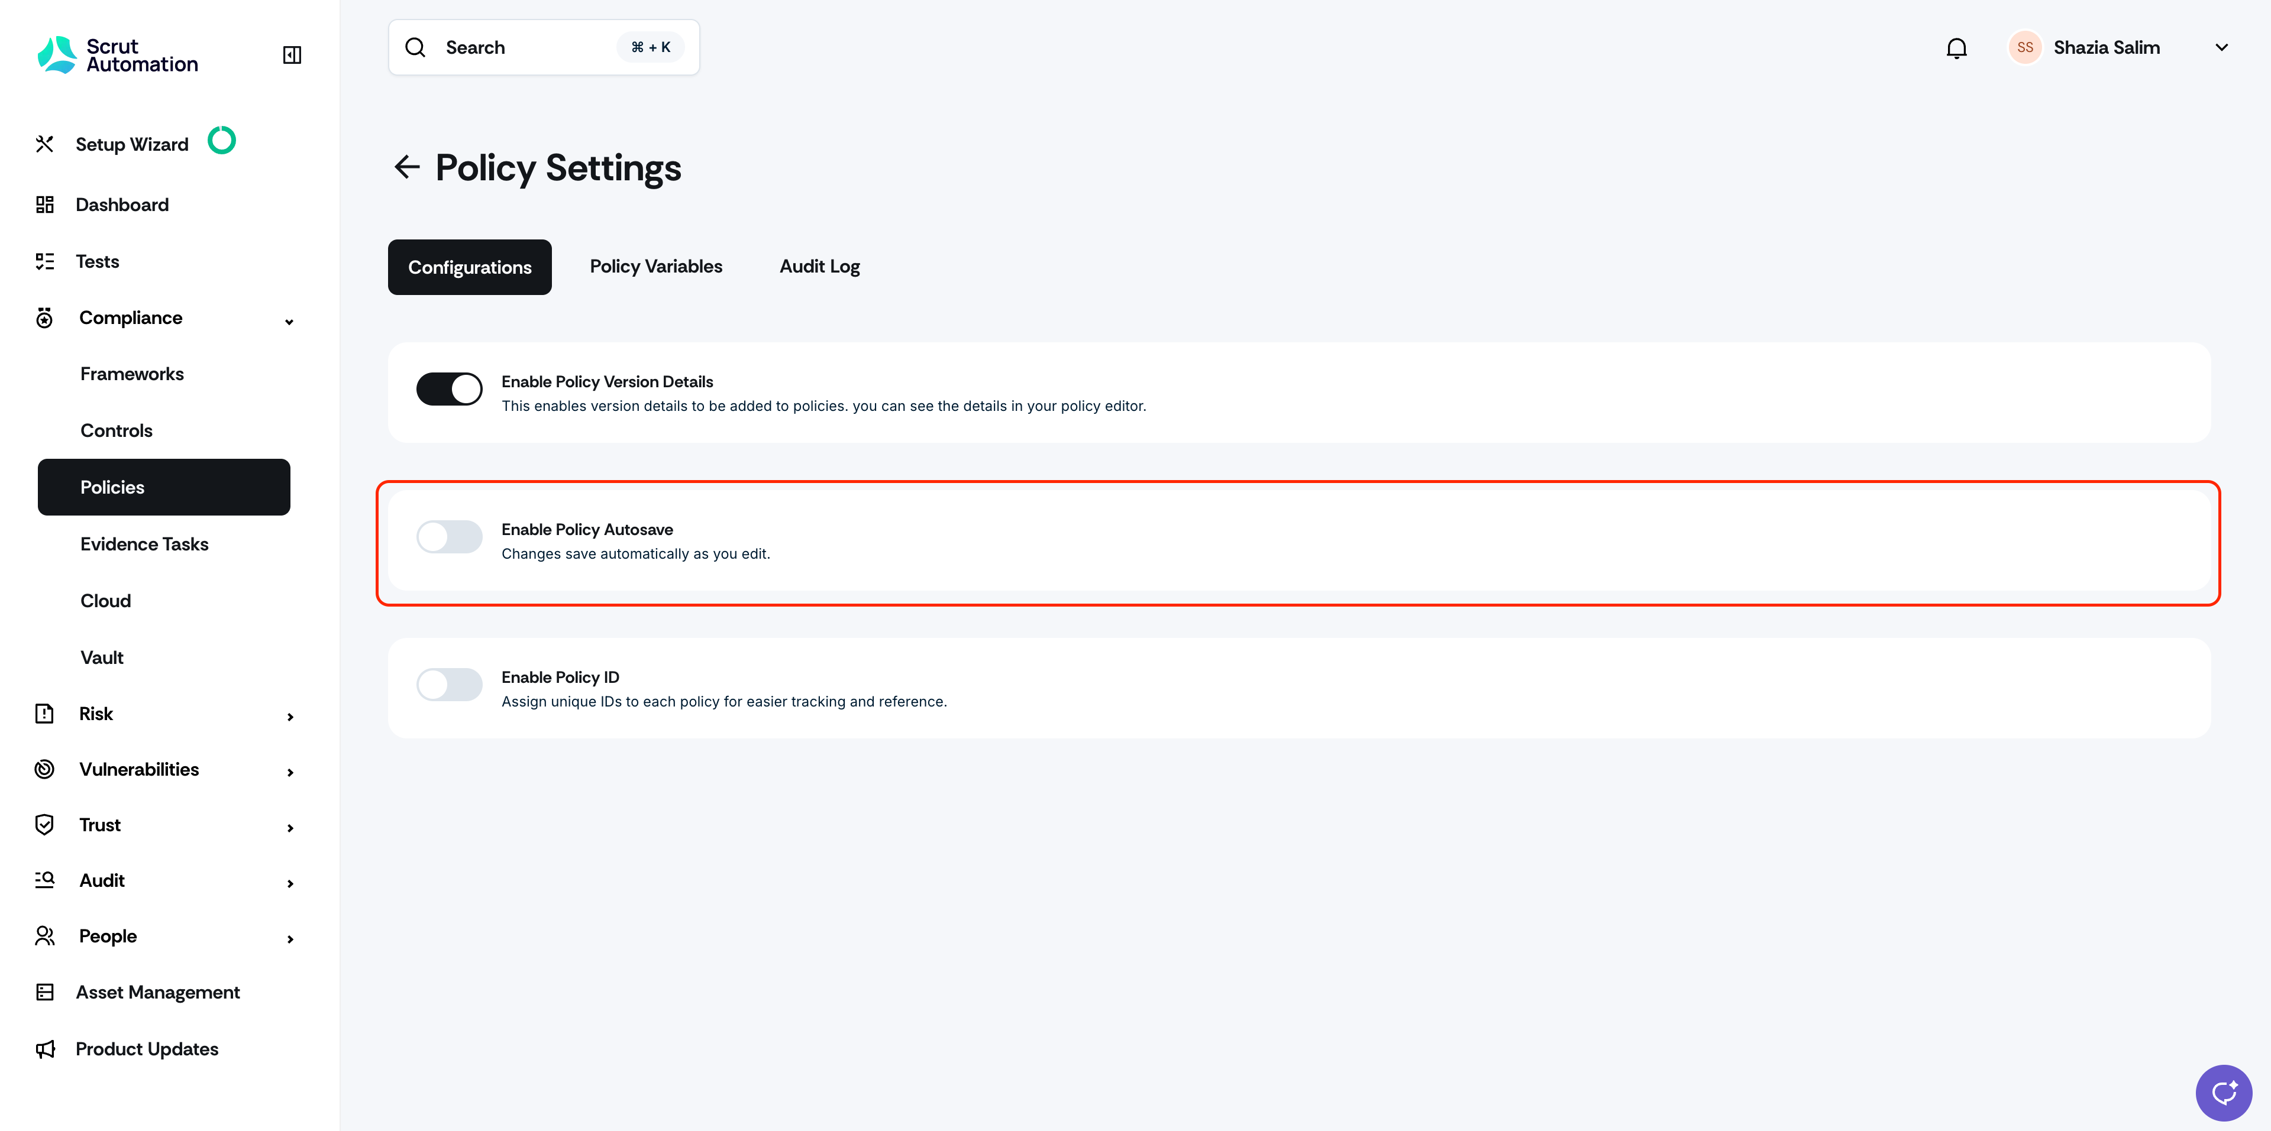Enable the Policy Autosave toggle
Viewport: 2271px width, 1131px height.
click(450, 536)
